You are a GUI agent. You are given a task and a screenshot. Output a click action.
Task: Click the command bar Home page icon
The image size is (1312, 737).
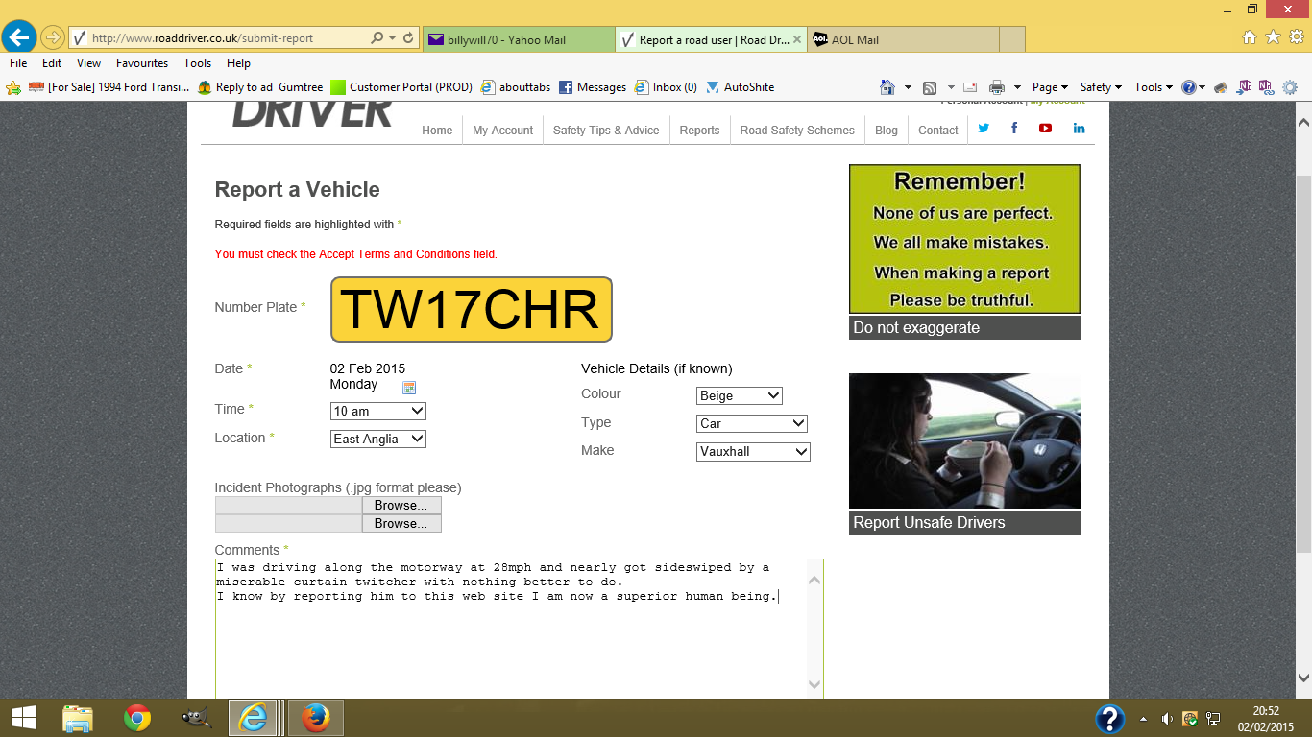coord(887,87)
